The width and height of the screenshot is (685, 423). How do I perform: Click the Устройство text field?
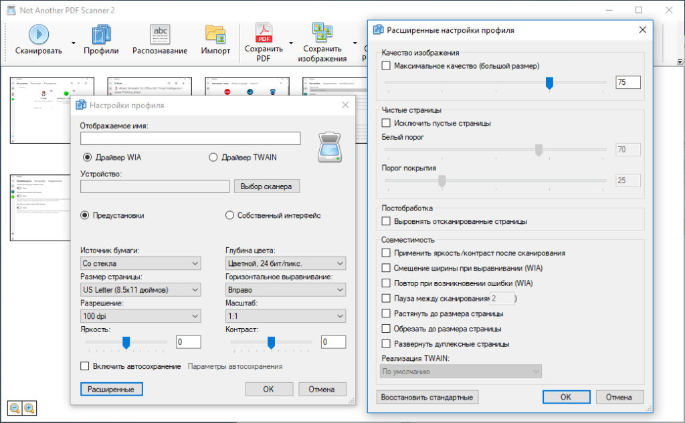point(155,186)
